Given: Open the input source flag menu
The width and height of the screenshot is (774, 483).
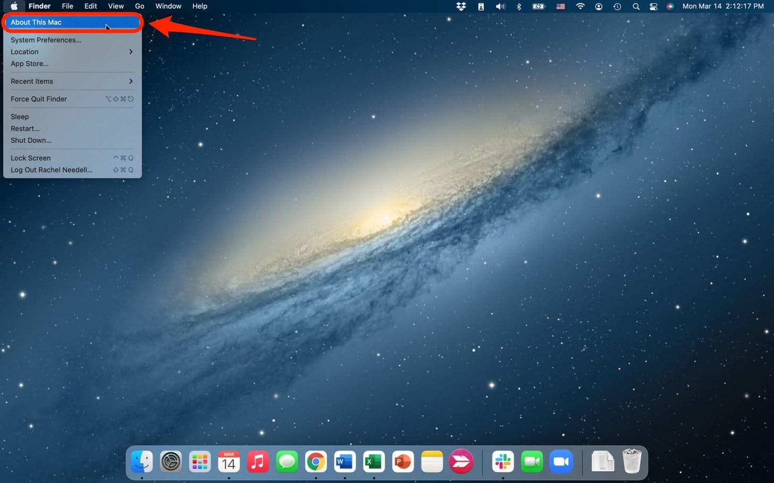Looking at the screenshot, I should (560, 6).
